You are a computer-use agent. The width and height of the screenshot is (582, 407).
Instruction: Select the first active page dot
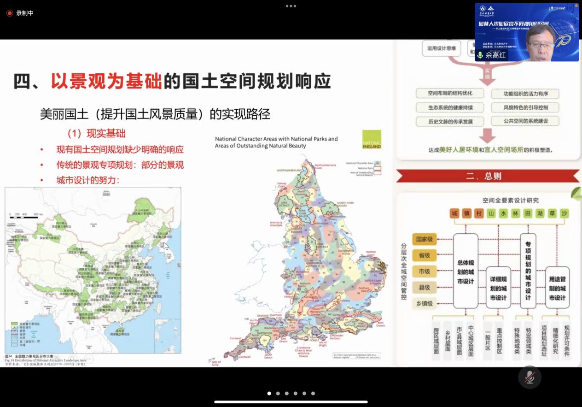click(269, 394)
